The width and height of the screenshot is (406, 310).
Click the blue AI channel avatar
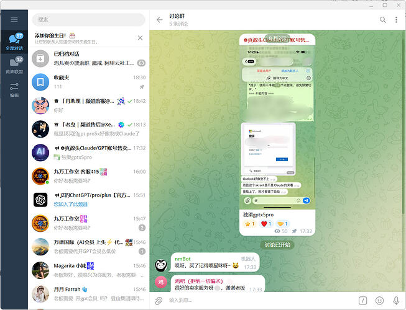(x=40, y=153)
